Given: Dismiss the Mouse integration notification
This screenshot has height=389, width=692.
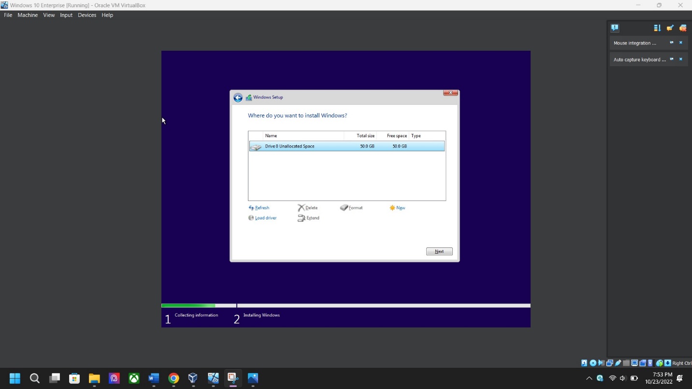Looking at the screenshot, I should tap(681, 43).
